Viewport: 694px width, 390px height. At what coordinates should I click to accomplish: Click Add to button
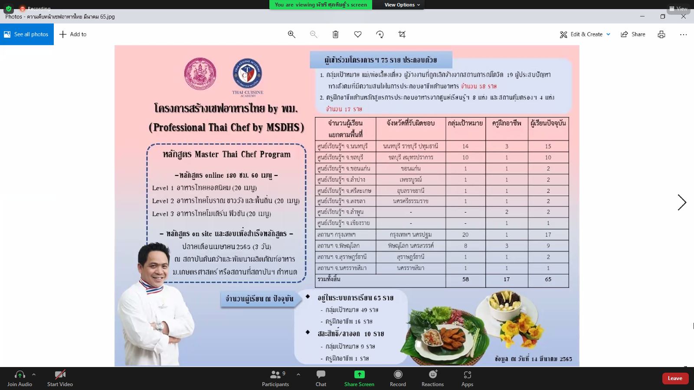(73, 34)
